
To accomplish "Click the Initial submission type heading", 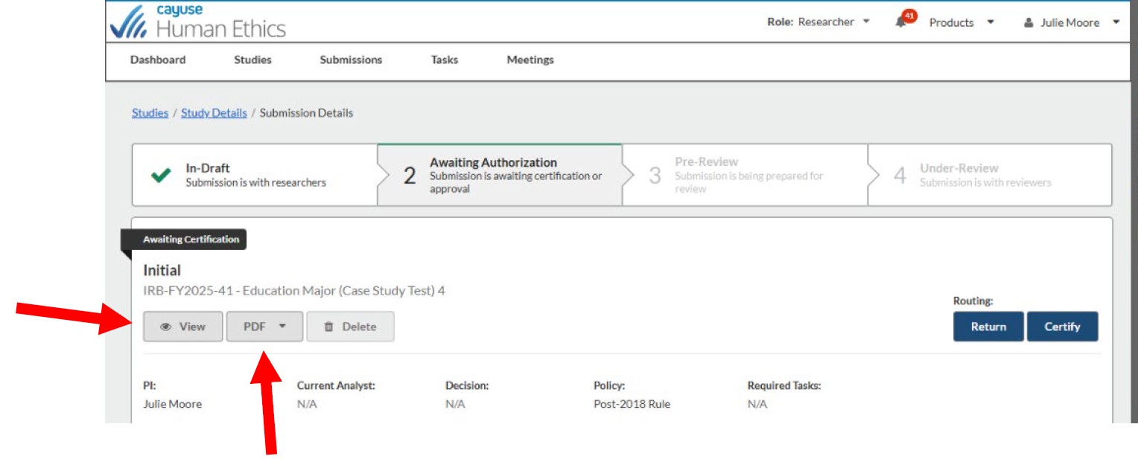I will pyautogui.click(x=162, y=270).
